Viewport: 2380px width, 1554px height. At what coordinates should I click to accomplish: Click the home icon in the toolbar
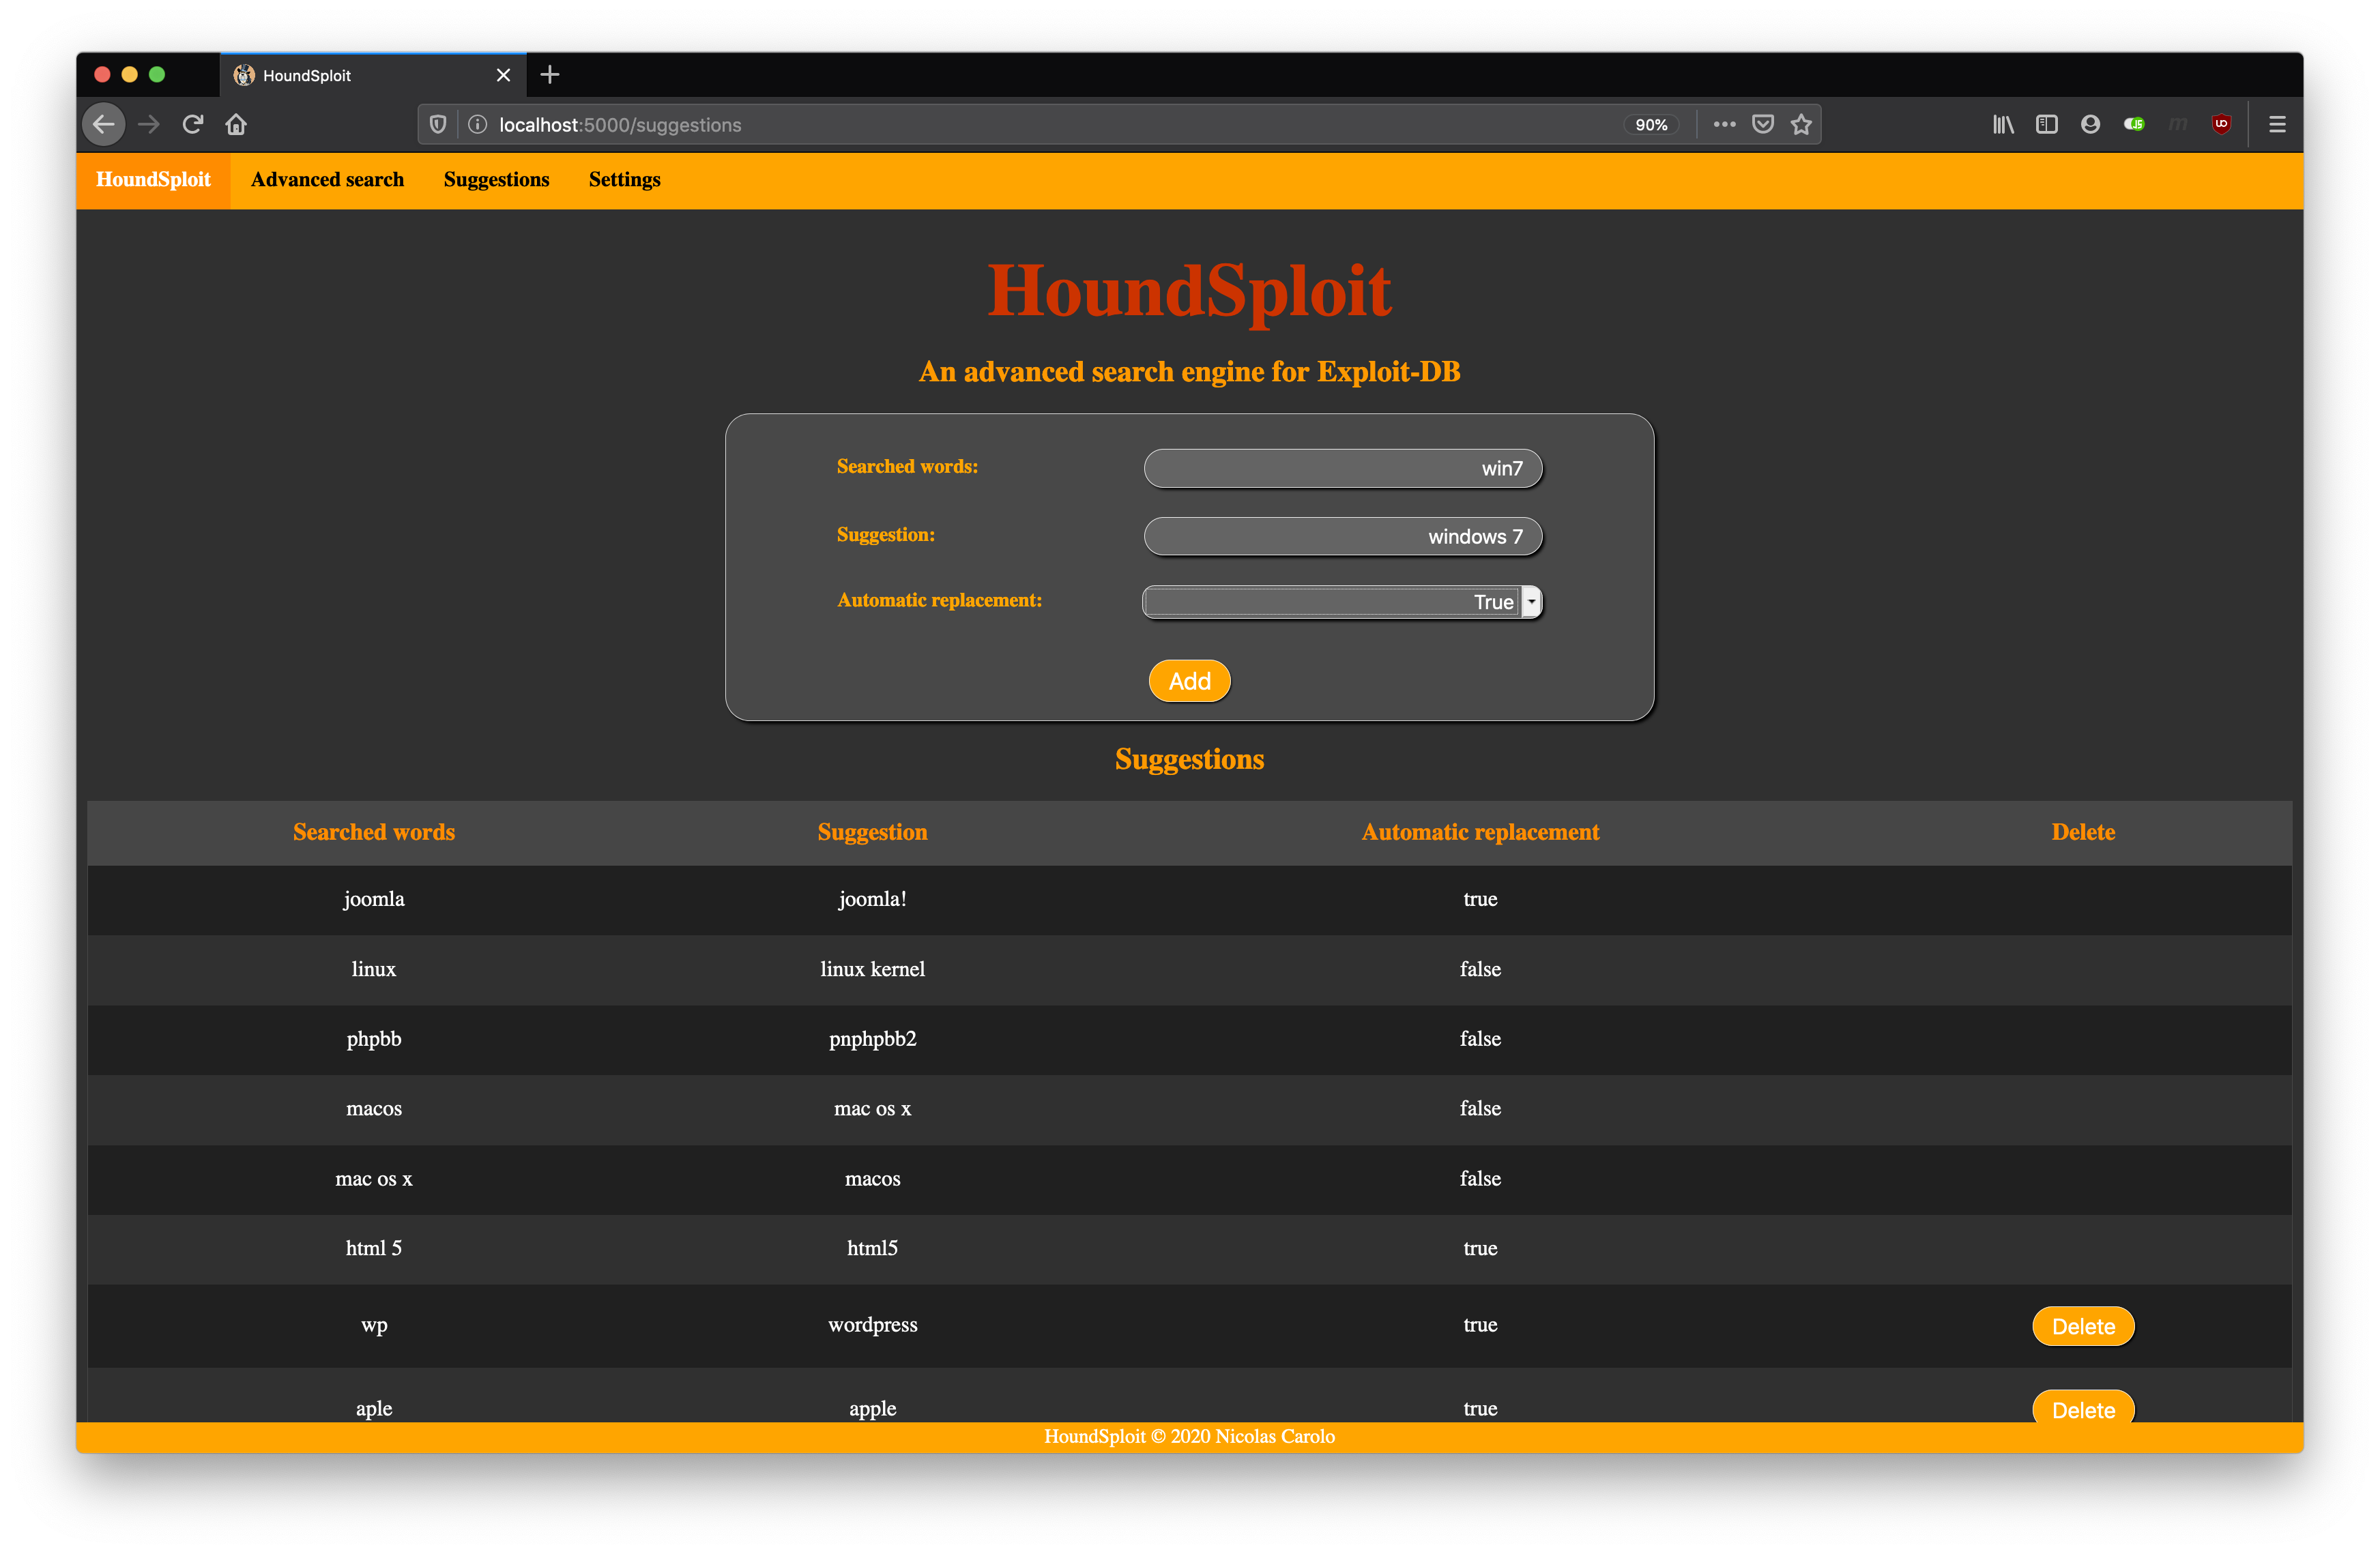point(236,124)
